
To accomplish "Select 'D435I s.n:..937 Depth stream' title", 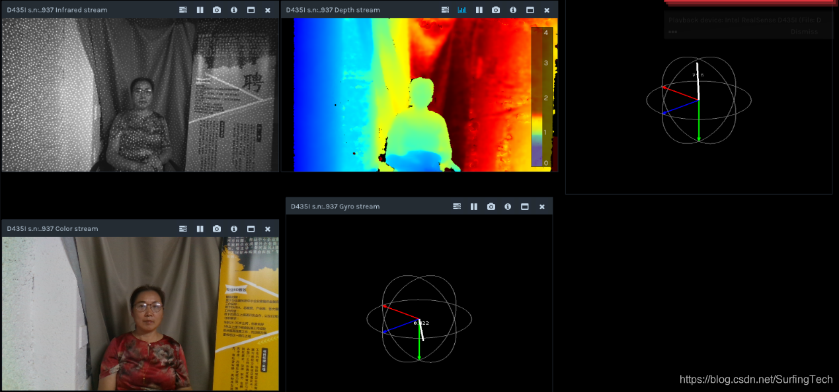I will [x=333, y=10].
